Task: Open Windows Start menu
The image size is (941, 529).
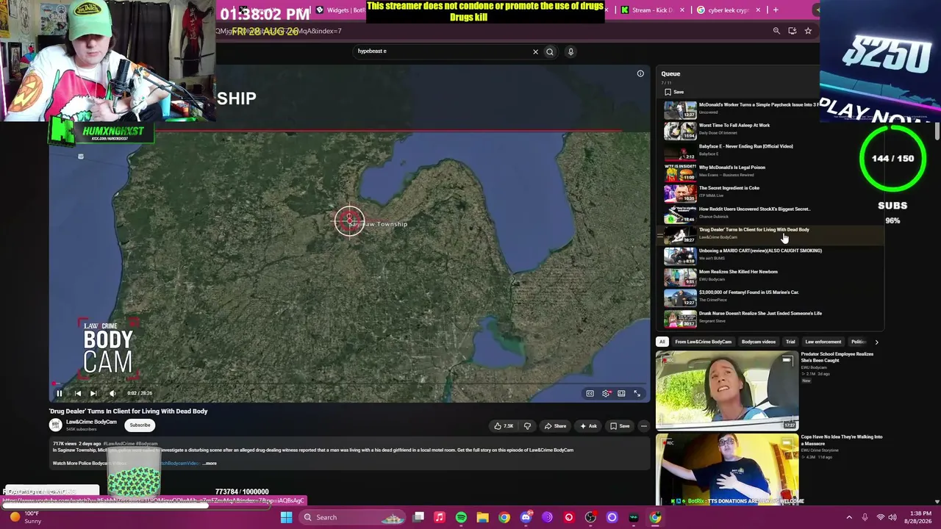Action: pos(286,517)
